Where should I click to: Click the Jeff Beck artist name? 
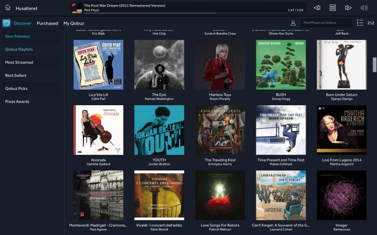(342, 34)
